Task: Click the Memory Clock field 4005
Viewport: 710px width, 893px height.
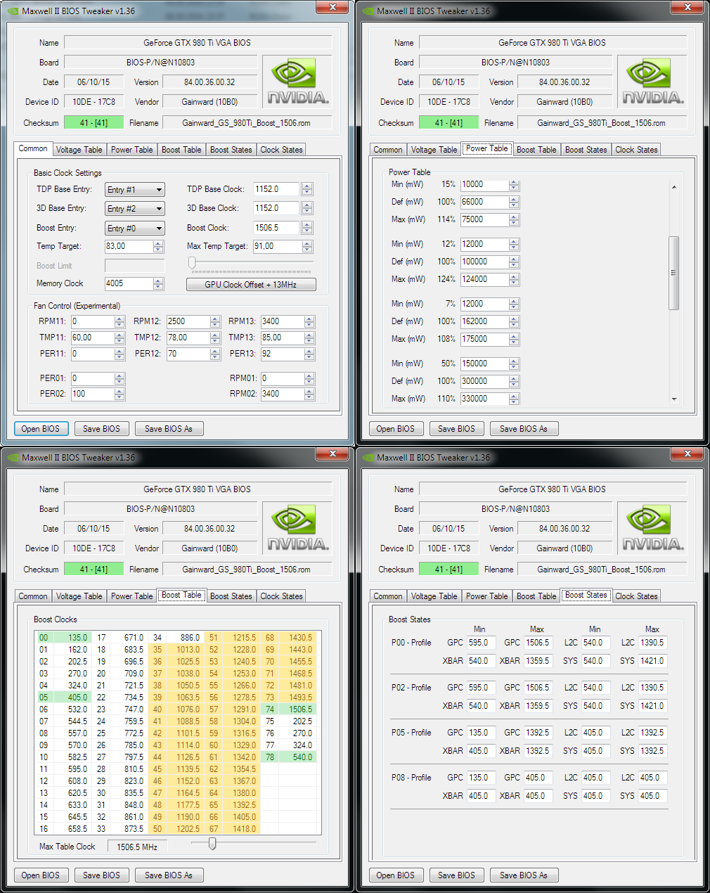Action: click(129, 283)
